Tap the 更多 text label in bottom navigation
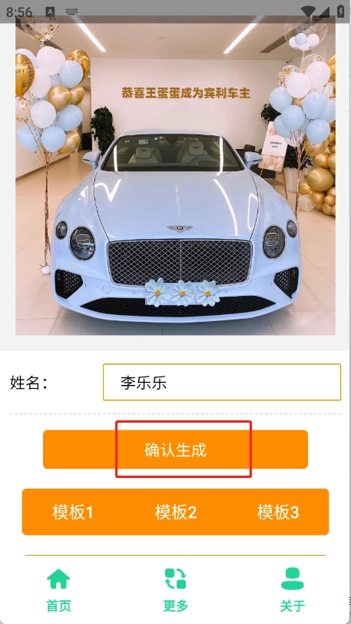The image size is (351, 624). [x=175, y=606]
